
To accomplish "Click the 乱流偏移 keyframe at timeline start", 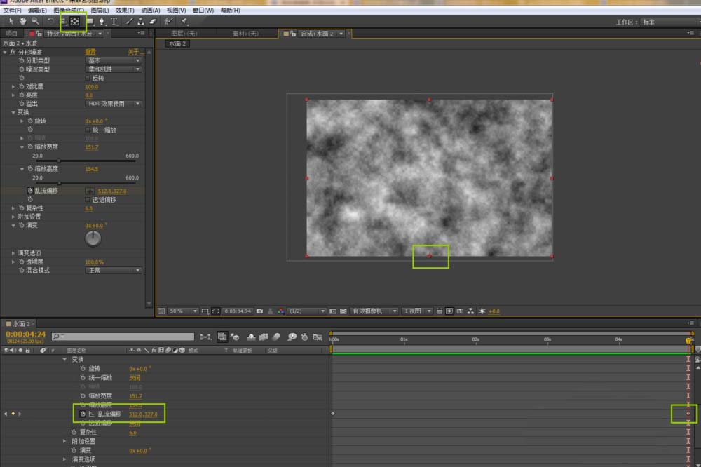I will pyautogui.click(x=333, y=414).
